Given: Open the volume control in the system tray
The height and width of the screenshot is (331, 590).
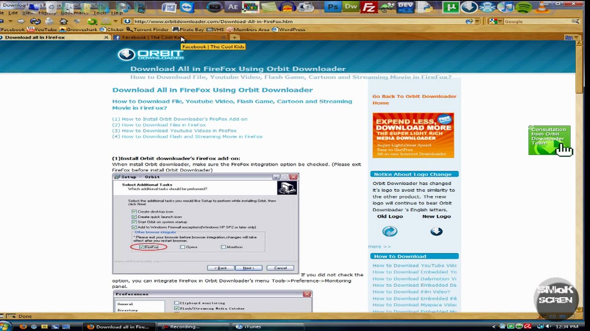Looking at the screenshot, I should click(548, 327).
